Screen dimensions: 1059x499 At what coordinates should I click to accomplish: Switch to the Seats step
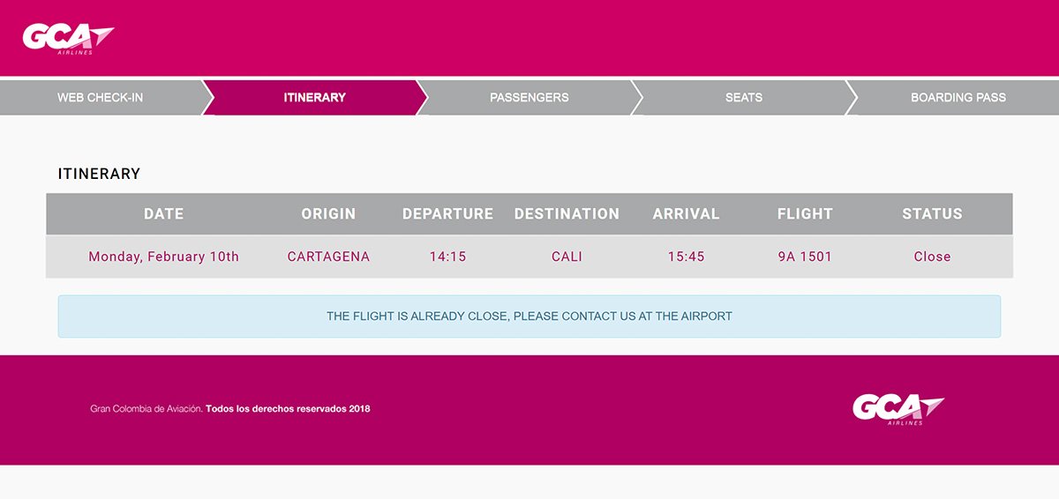[x=744, y=97]
